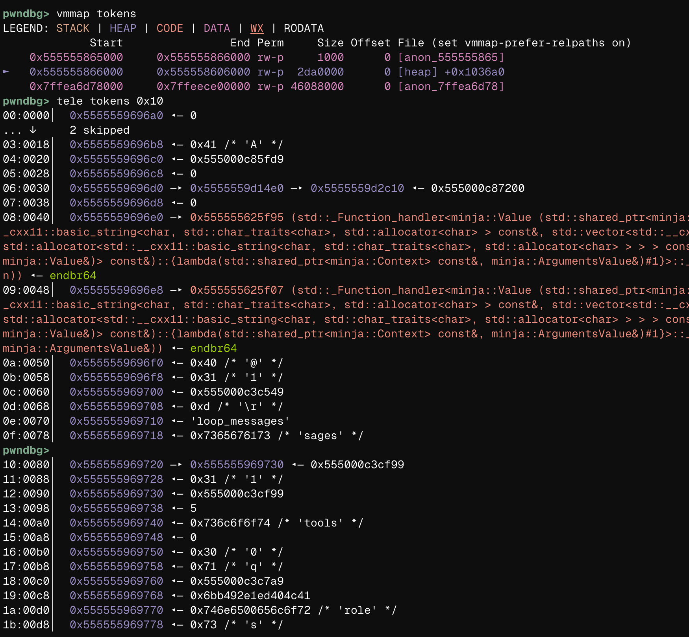Select the code pointer 0x555555625f07
The image size is (689, 637).
(237, 290)
